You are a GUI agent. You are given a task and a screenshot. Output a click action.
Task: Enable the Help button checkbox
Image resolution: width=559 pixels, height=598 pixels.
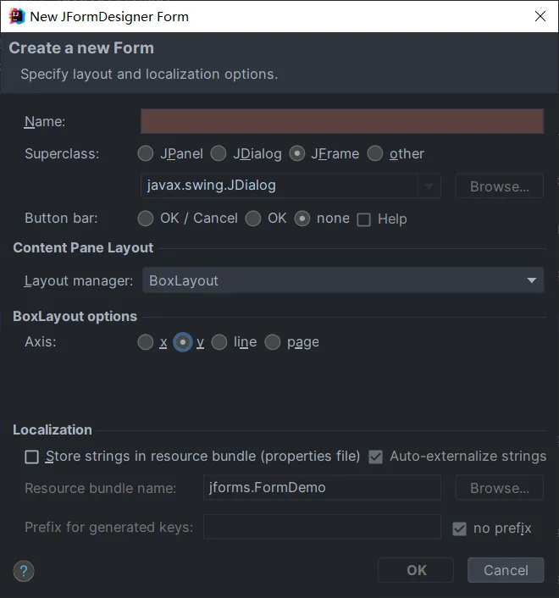[x=364, y=219]
